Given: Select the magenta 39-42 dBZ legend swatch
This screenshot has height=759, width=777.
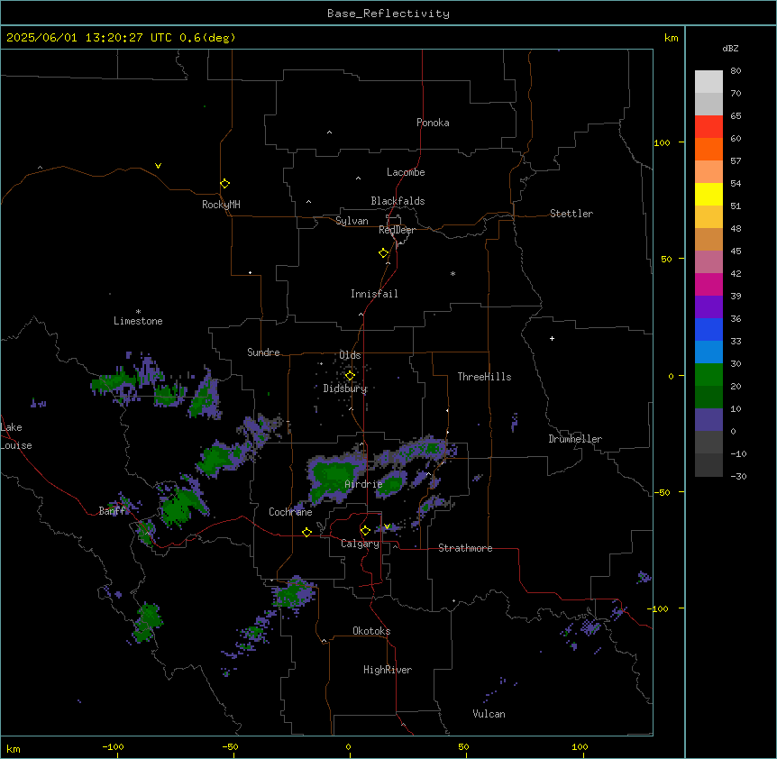Looking at the screenshot, I should (708, 284).
